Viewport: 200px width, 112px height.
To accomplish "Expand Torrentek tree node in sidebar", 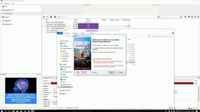I will tap(1, 14).
